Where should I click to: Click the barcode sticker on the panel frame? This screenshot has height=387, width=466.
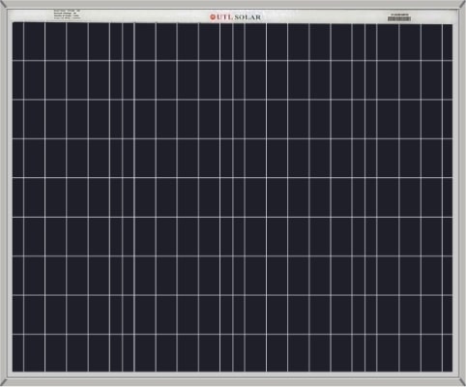(x=399, y=17)
